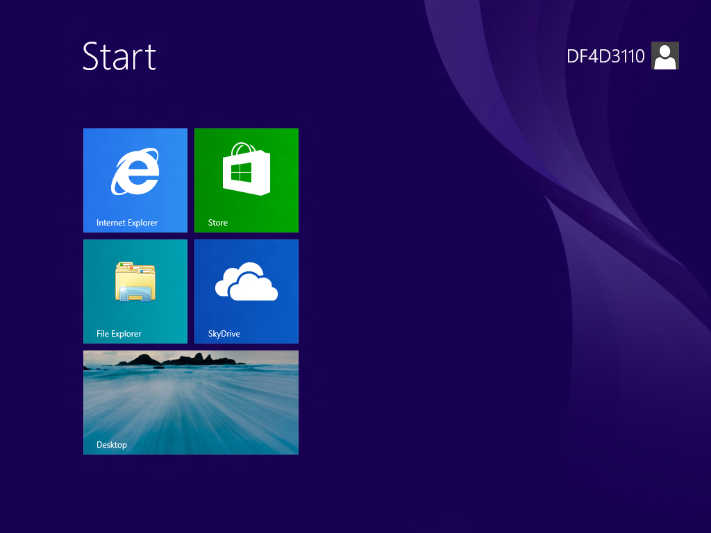The image size is (711, 533).
Task: Open the File Explorer tile
Action: (135, 291)
